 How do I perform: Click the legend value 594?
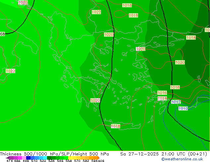coord(94,161)
